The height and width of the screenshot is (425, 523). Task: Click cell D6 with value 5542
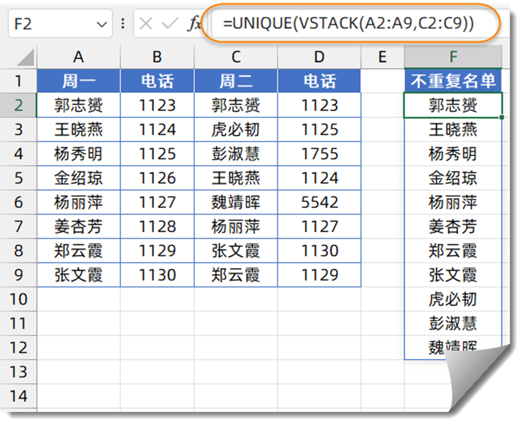[x=320, y=202]
